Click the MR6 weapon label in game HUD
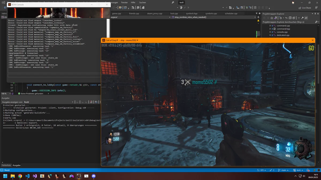 point(288,156)
